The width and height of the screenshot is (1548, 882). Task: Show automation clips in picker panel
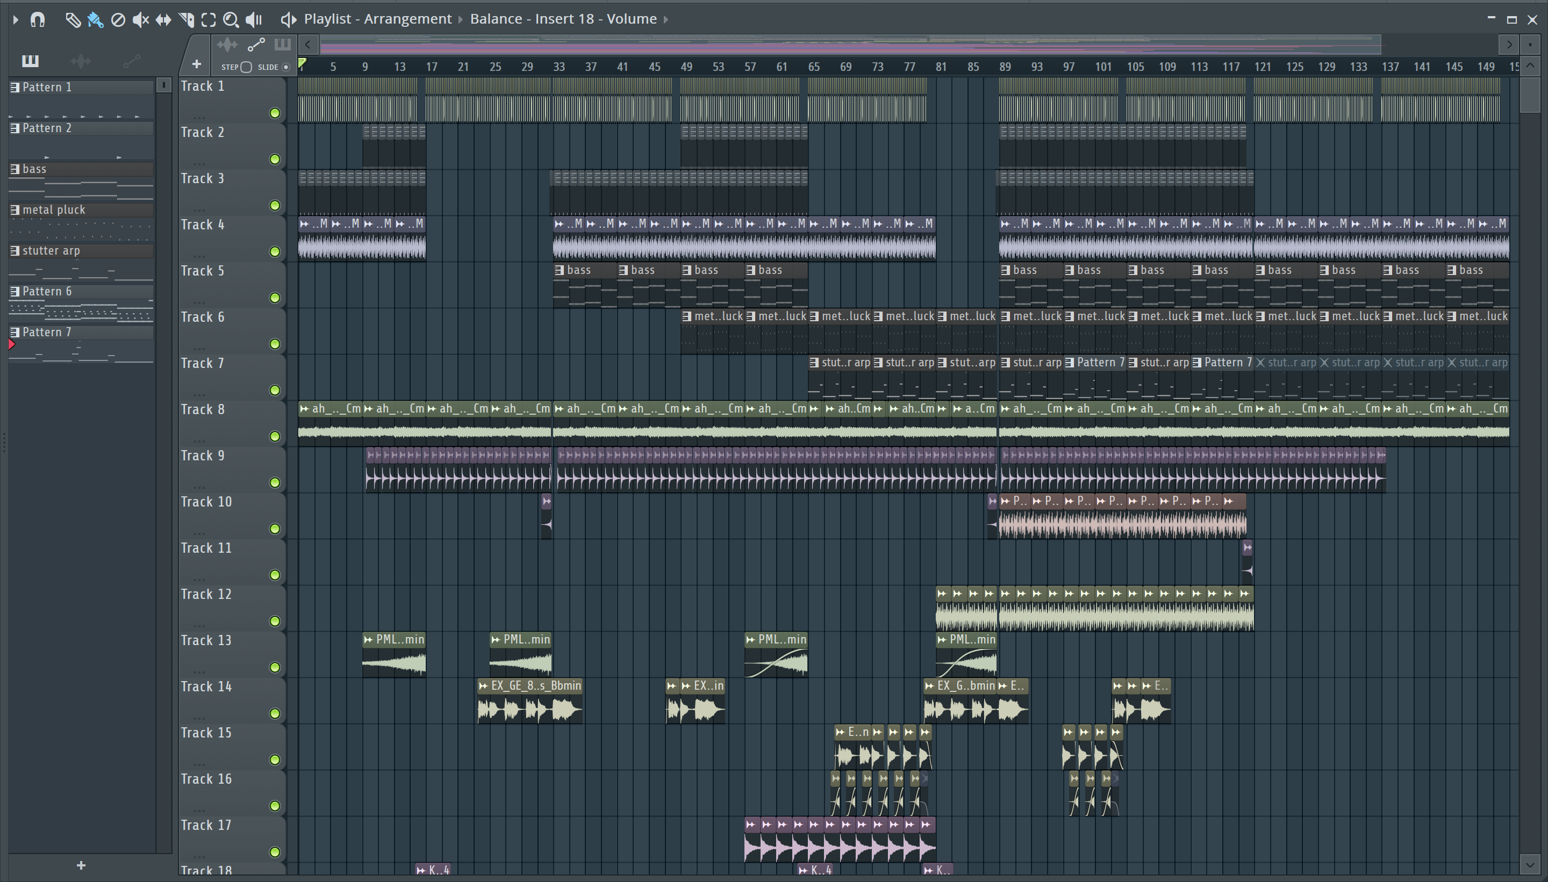pos(132,61)
